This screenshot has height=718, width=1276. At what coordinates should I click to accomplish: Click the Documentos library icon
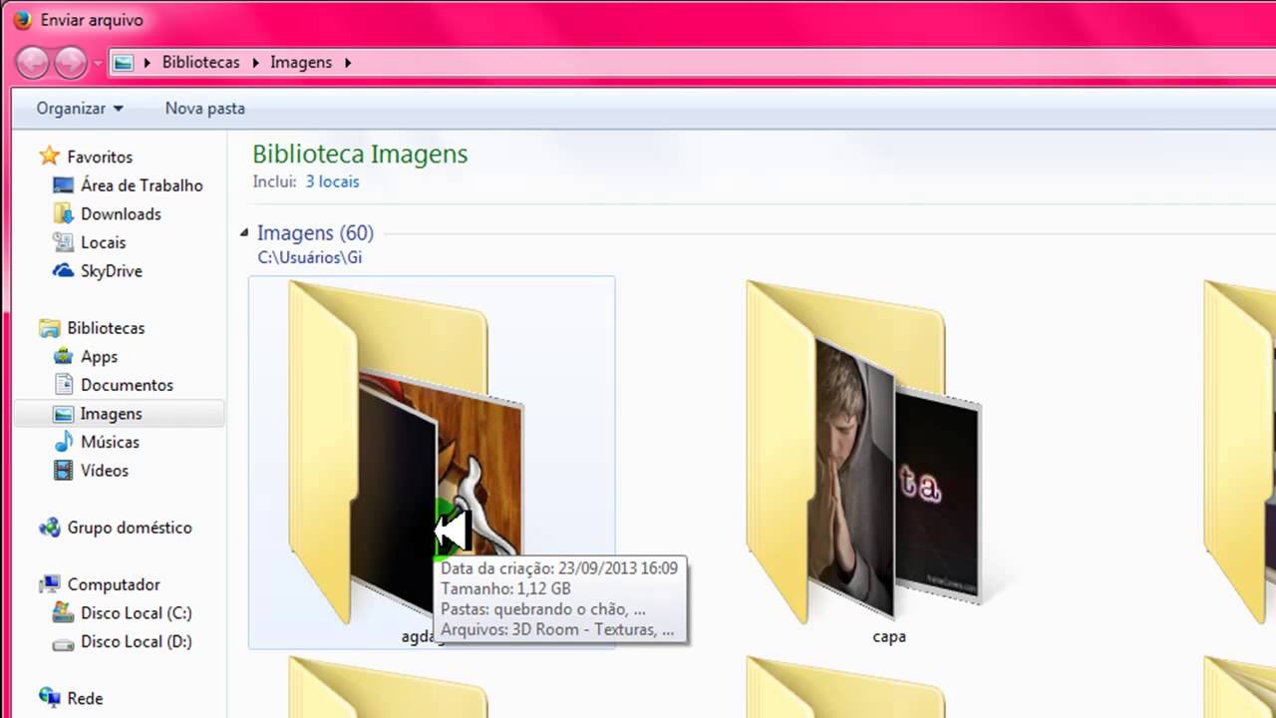point(64,385)
